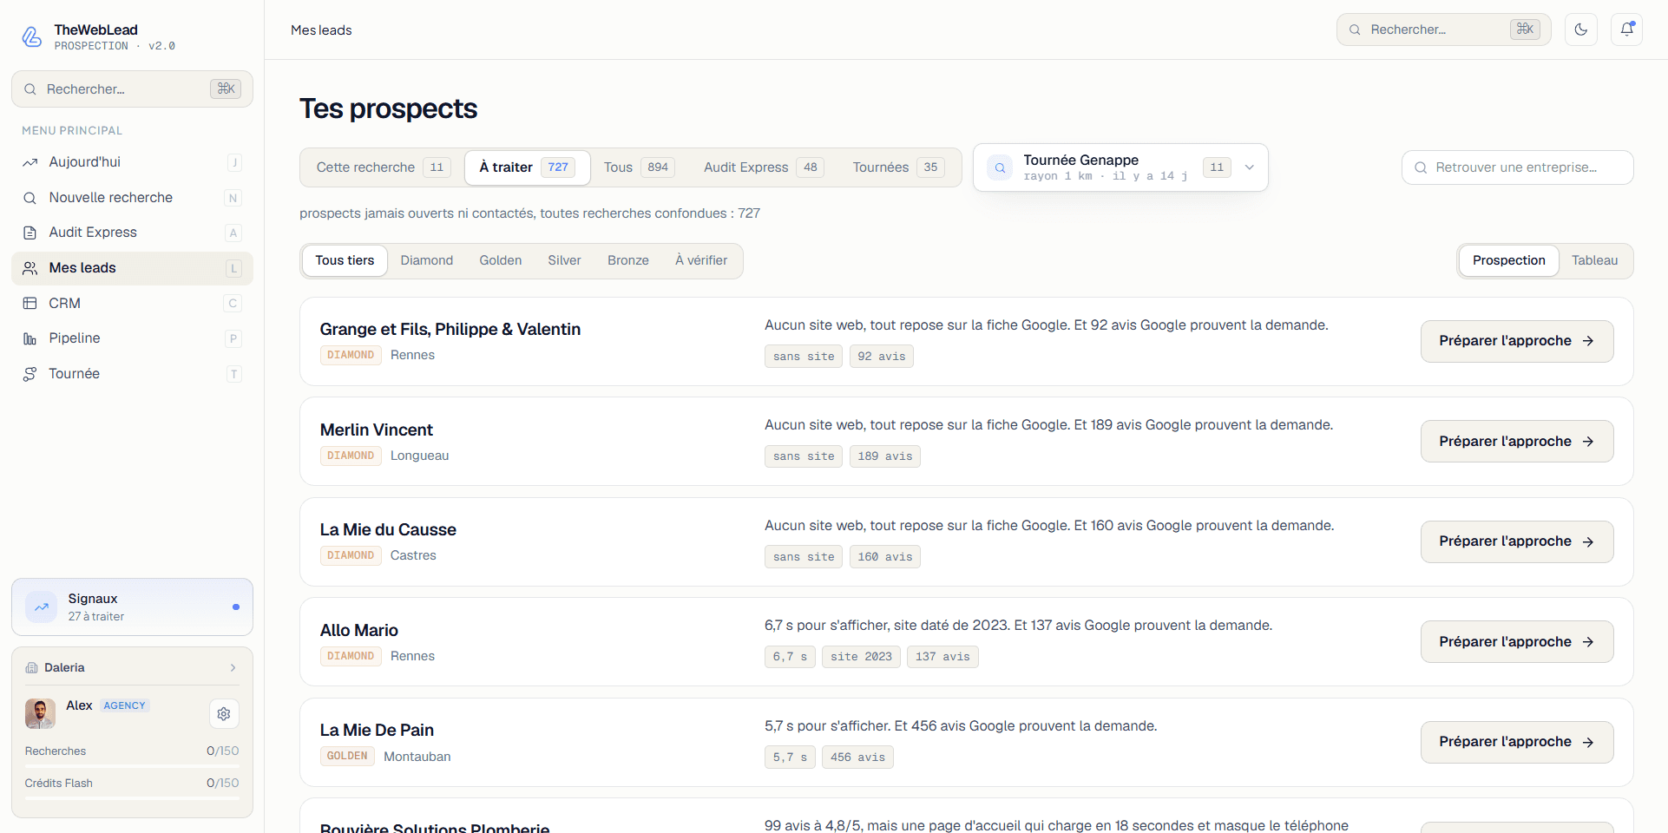Filter prospects by Golden tier

pos(501,260)
